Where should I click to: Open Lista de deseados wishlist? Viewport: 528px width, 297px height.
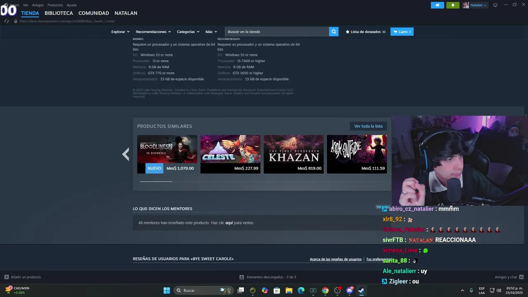(x=365, y=32)
